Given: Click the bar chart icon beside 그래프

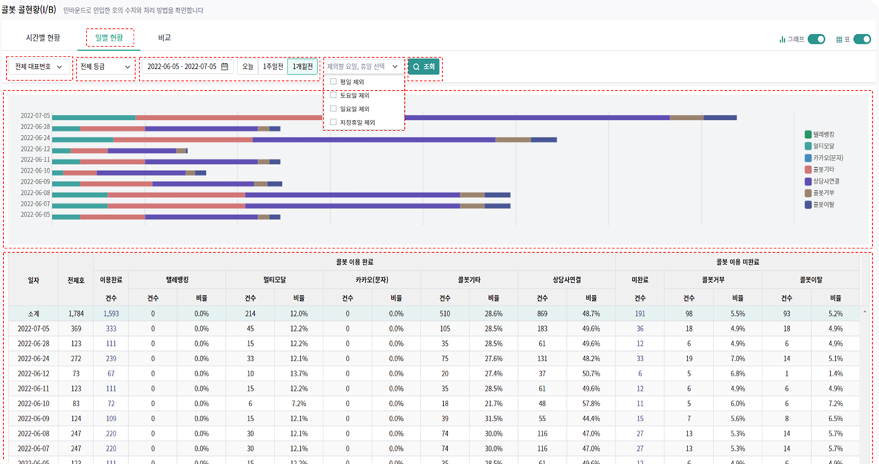Looking at the screenshot, I should click(782, 40).
